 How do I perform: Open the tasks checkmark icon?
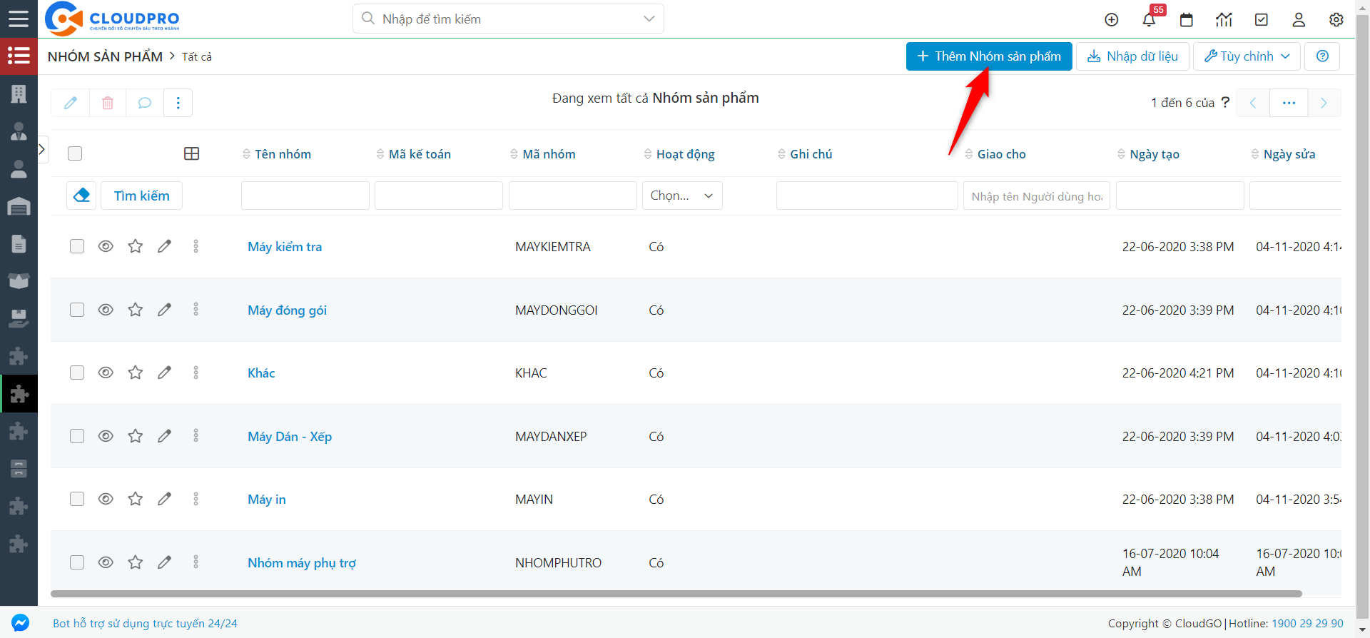[x=1262, y=20]
